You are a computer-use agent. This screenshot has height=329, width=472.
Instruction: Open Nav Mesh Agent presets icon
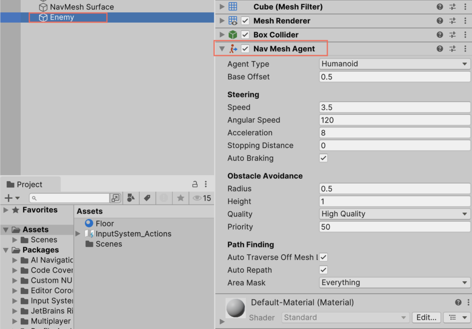coord(451,48)
